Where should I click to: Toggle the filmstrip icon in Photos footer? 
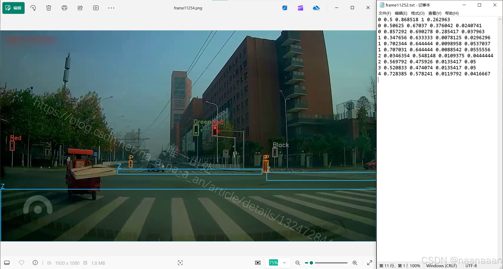click(7, 263)
